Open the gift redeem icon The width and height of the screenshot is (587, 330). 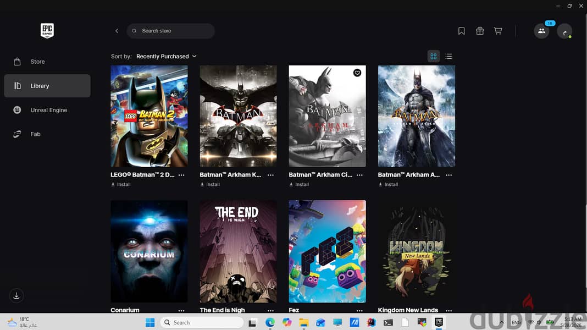click(x=480, y=31)
